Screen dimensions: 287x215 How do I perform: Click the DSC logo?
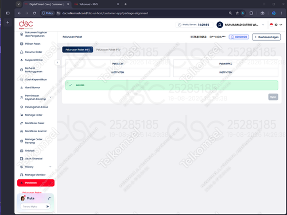(x=26, y=25)
